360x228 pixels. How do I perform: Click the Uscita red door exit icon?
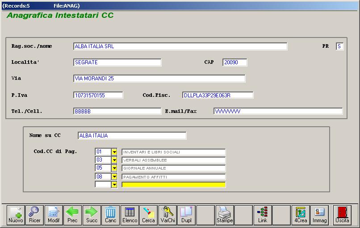coord(342,215)
